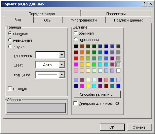Screen dimensions: 155x134
Task: Pick the salmon swatch in sixth row
Action: 106,80
